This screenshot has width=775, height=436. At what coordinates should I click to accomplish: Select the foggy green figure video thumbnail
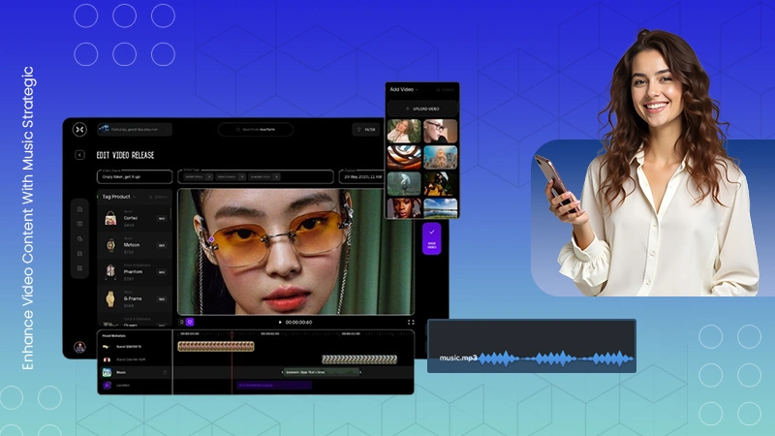(x=404, y=184)
